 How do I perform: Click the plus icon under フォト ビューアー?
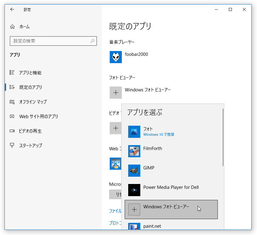point(116,93)
